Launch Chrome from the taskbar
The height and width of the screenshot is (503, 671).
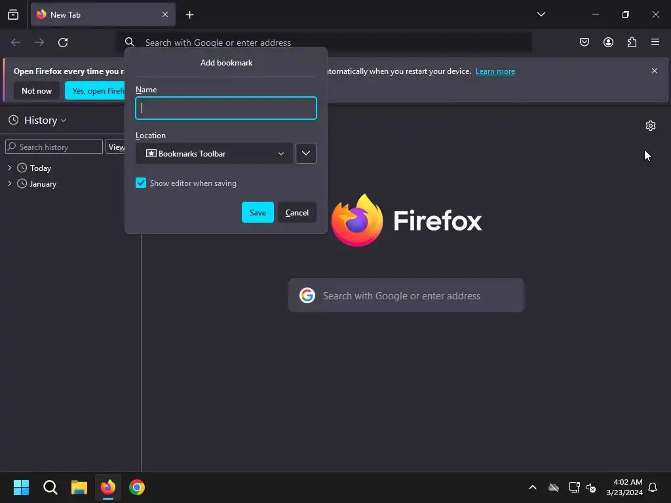pos(137,487)
